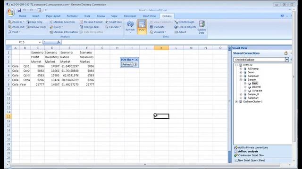Switch to the Page Layout tab

53,16
